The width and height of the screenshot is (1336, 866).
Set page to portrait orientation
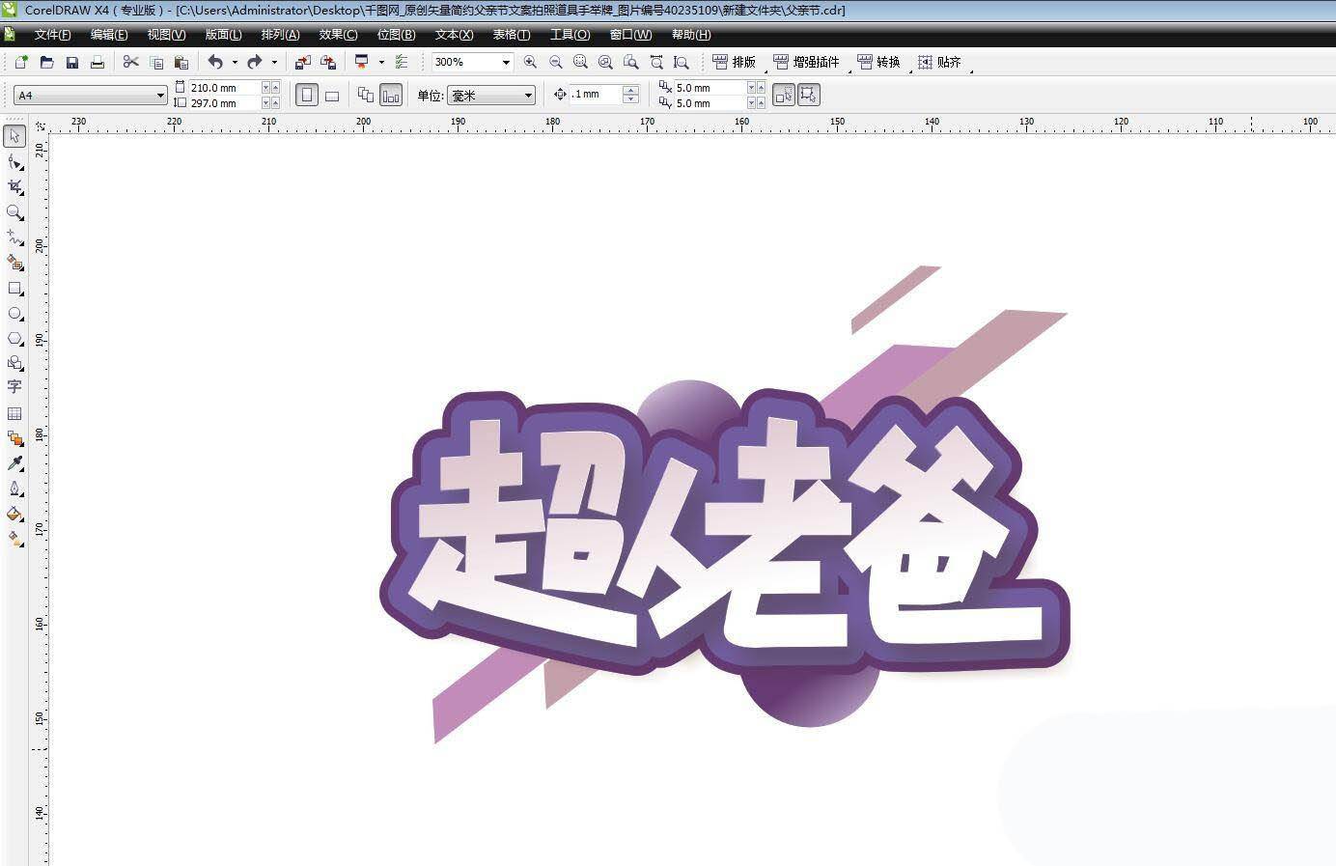pos(307,96)
